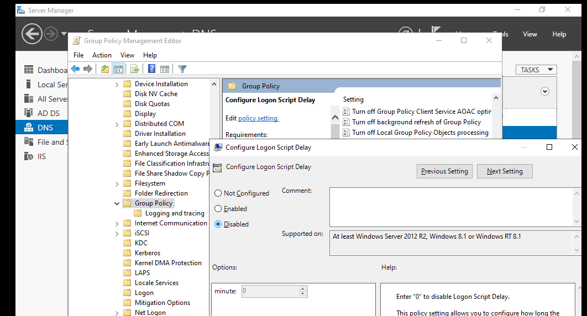Select AD DS in Server Manager sidebar
587x316 pixels.
point(42,113)
